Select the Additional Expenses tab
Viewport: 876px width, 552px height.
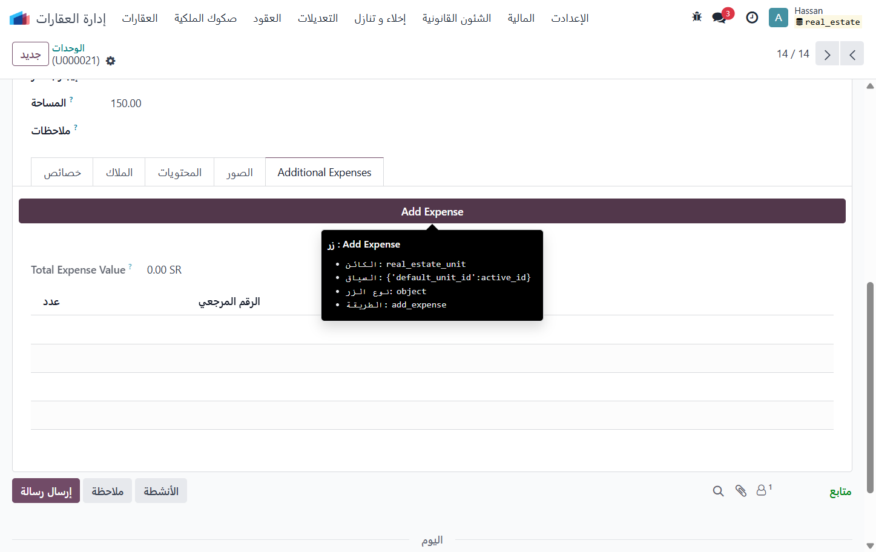pos(324,172)
